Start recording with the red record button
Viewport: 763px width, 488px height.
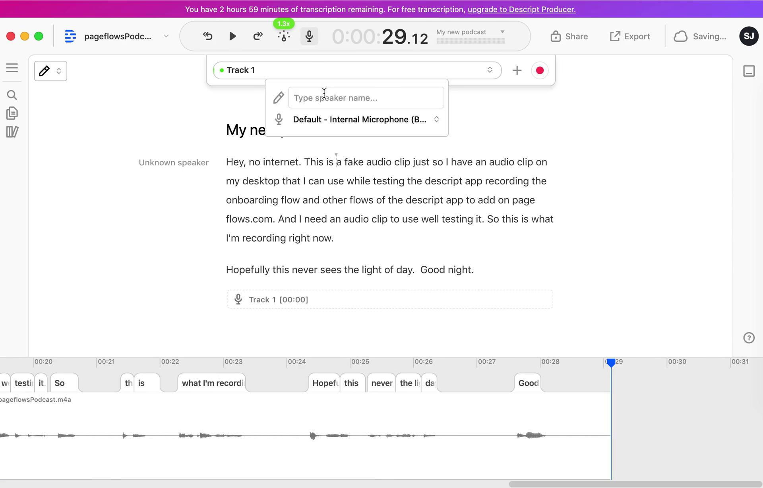tap(540, 70)
